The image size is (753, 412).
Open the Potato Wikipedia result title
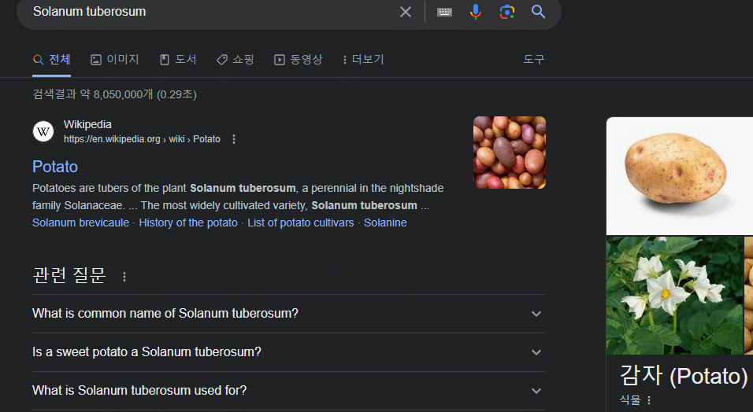pyautogui.click(x=55, y=167)
